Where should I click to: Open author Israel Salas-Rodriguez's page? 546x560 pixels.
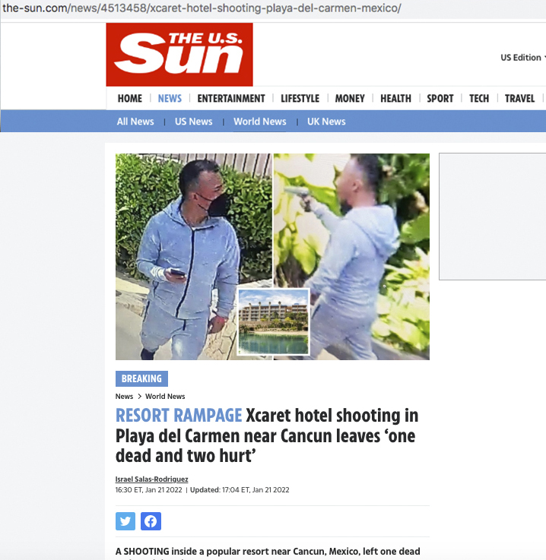151,479
